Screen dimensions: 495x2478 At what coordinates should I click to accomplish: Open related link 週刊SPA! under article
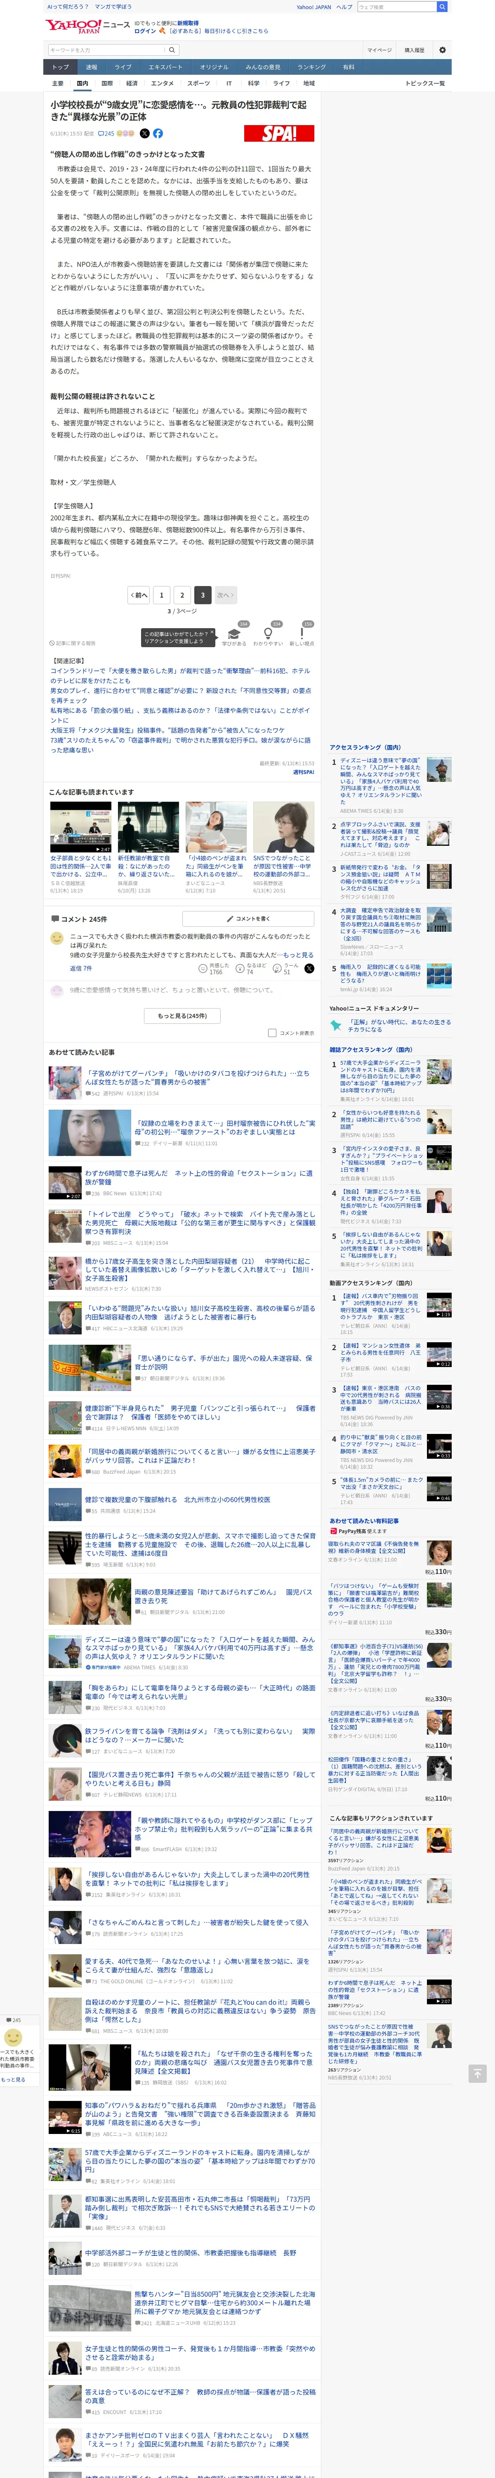(304, 771)
